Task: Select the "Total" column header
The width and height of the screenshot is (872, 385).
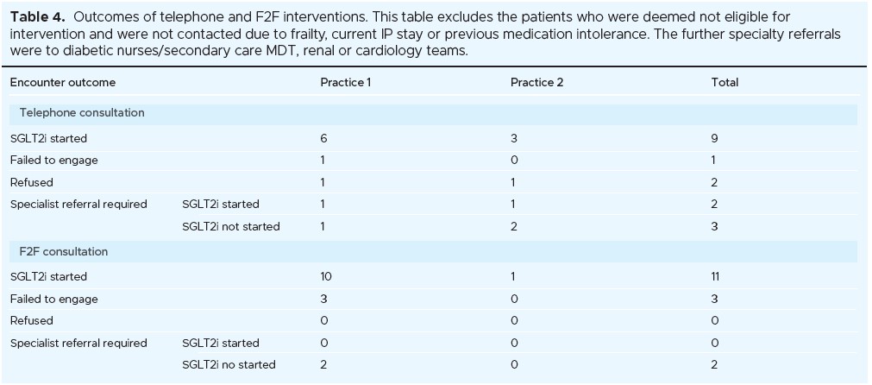Action: [725, 83]
